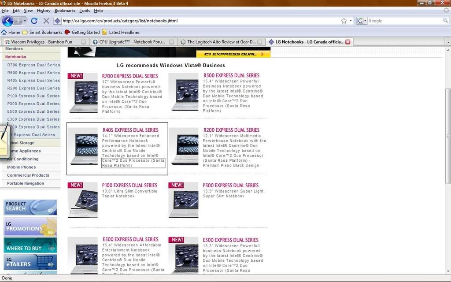Image resolution: width=451 pixels, height=282 pixels.
Task: Click the vertical scrollbar thumb
Action: 447,136
